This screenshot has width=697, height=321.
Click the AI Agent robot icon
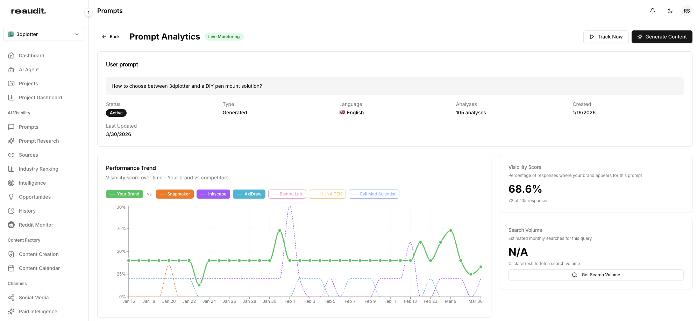(11, 70)
